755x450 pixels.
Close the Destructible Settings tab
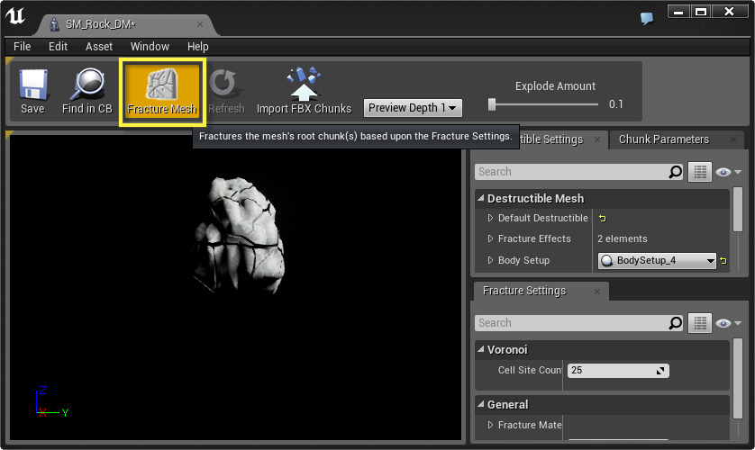(597, 139)
